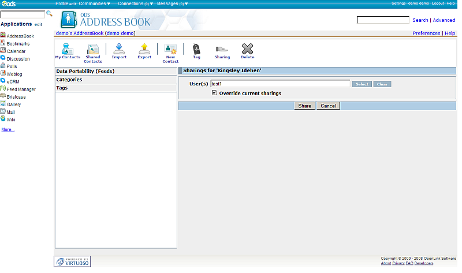Expand the Categories panel section
This screenshot has height=273, width=462.
click(x=69, y=80)
